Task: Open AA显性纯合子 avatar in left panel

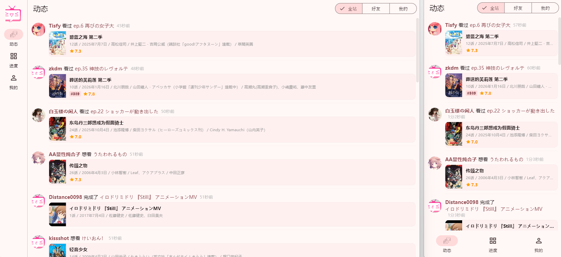Action: click(x=39, y=158)
